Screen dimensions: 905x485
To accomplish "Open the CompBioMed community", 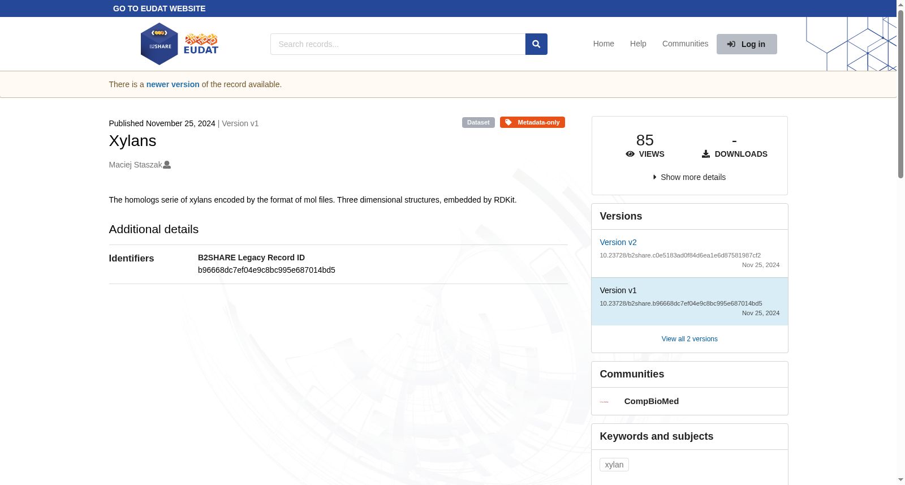I will pyautogui.click(x=652, y=401).
